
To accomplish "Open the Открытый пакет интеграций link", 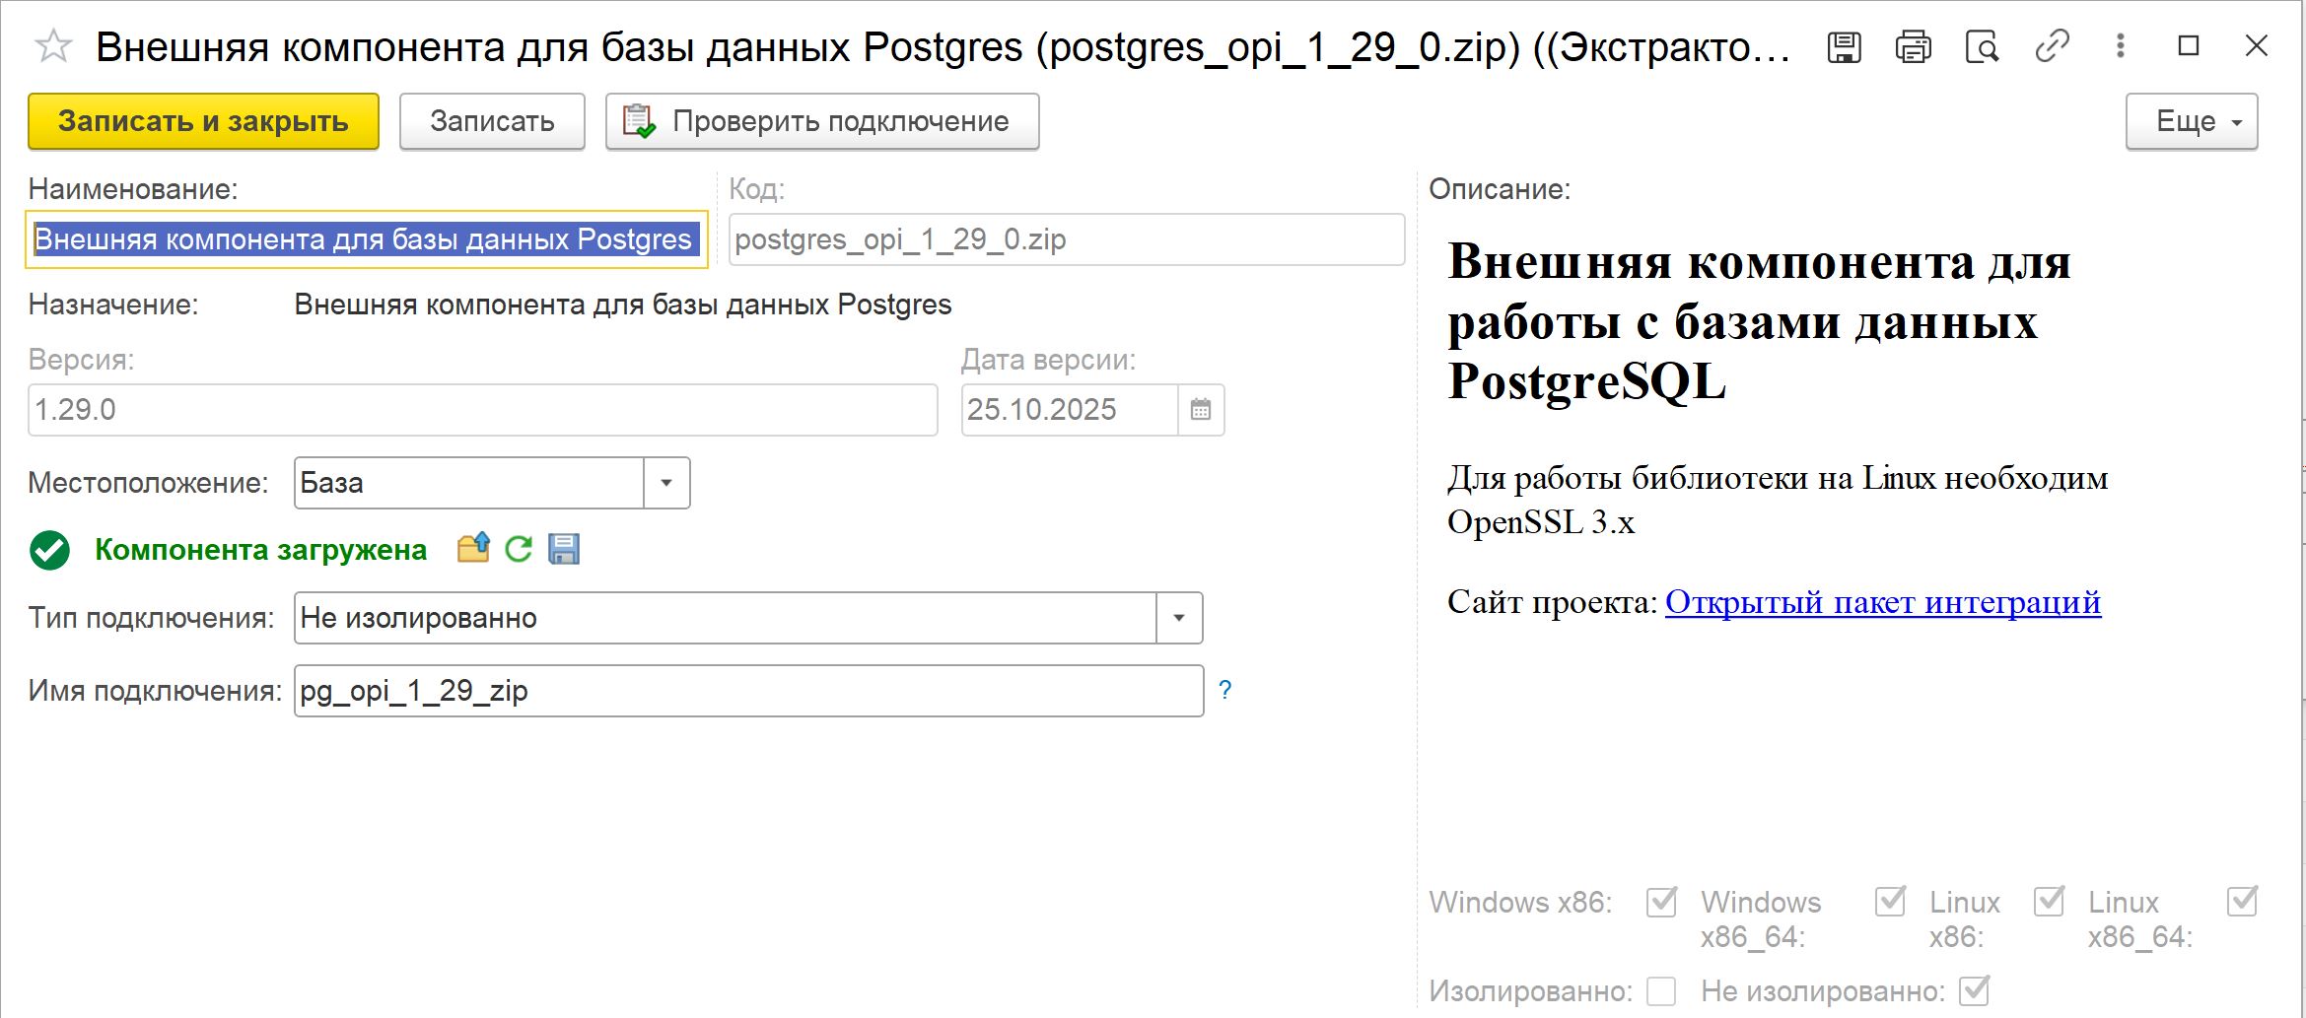I will (1883, 601).
